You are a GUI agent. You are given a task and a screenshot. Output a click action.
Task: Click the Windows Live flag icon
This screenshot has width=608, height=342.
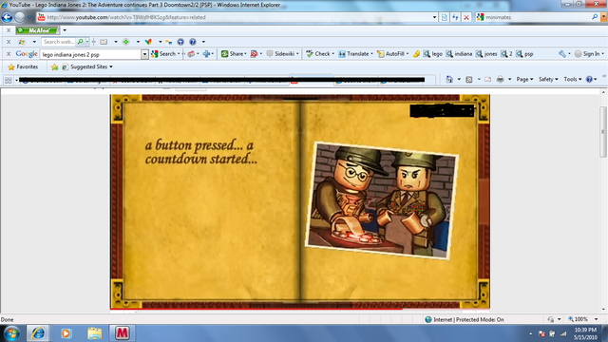click(x=22, y=42)
